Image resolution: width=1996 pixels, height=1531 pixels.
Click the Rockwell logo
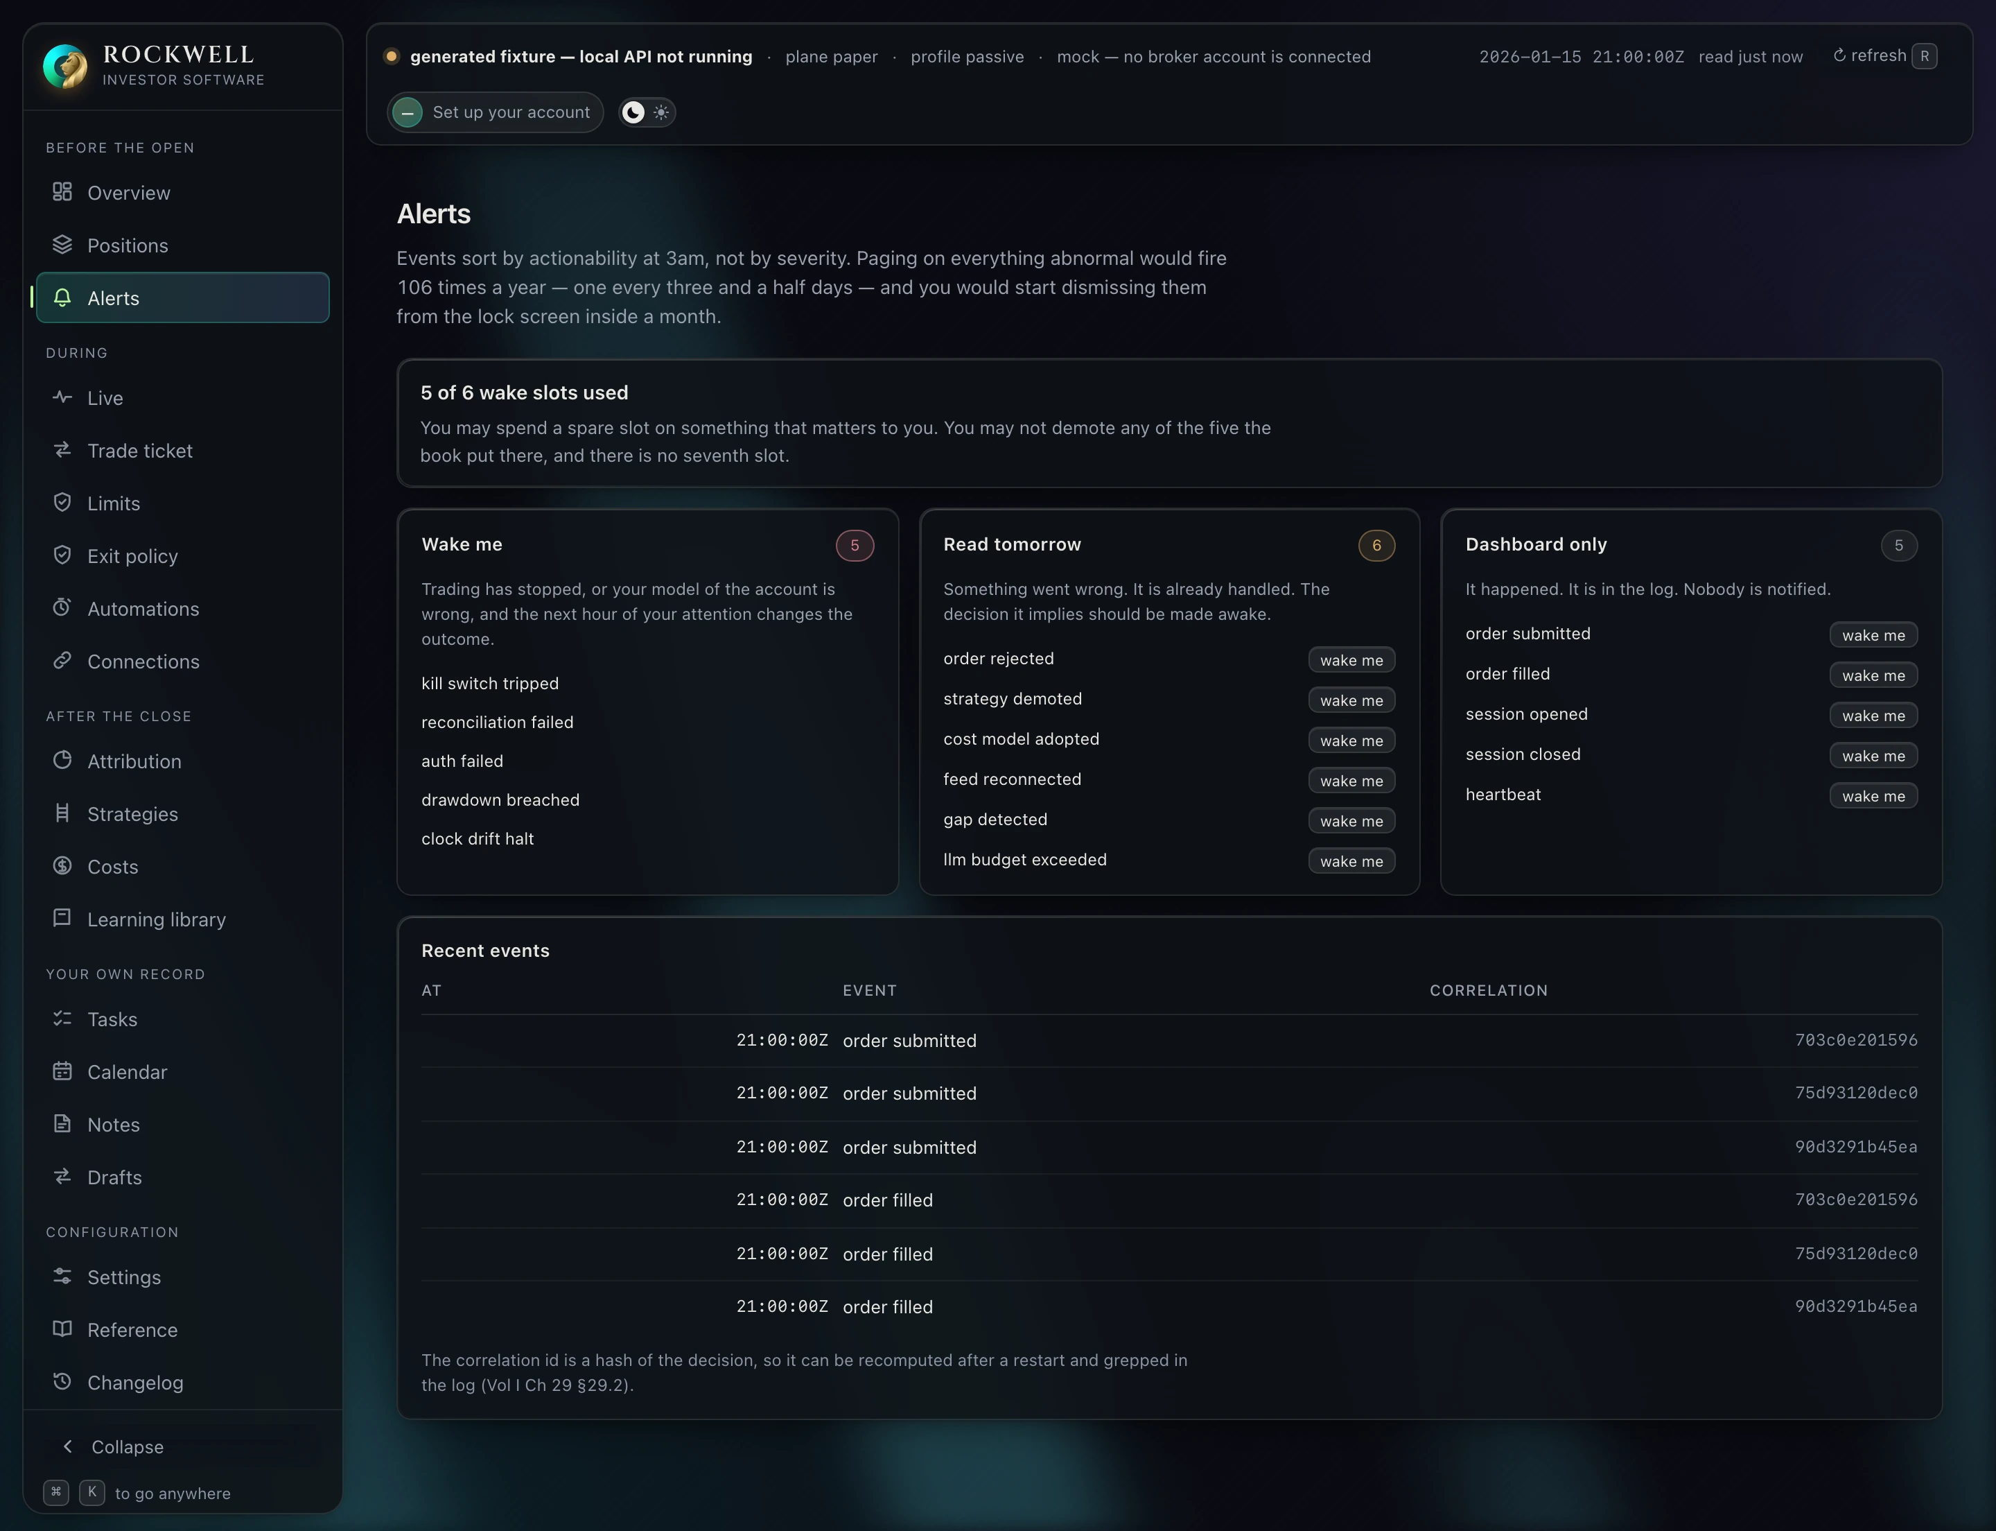[x=66, y=66]
